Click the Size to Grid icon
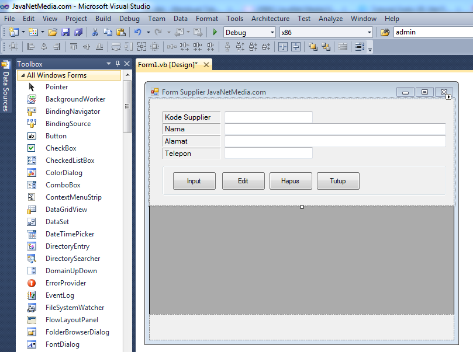This screenshot has height=352, width=473. pyautogui.click(x=155, y=47)
